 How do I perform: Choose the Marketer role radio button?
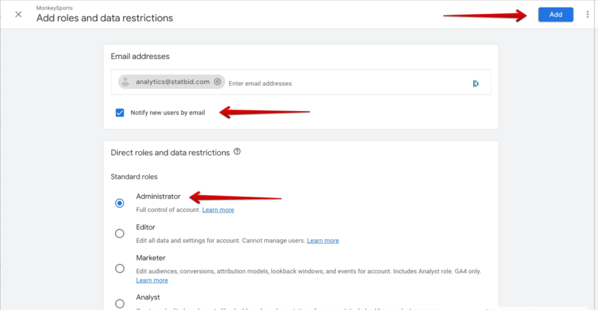120,269
